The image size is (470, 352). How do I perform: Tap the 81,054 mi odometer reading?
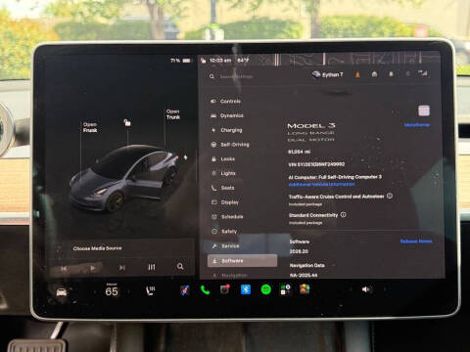[299, 152]
